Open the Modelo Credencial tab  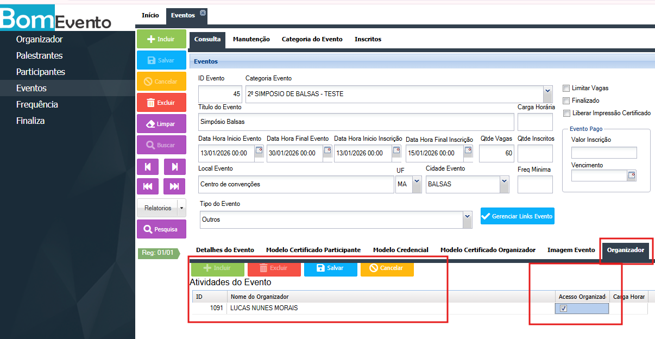[400, 250]
